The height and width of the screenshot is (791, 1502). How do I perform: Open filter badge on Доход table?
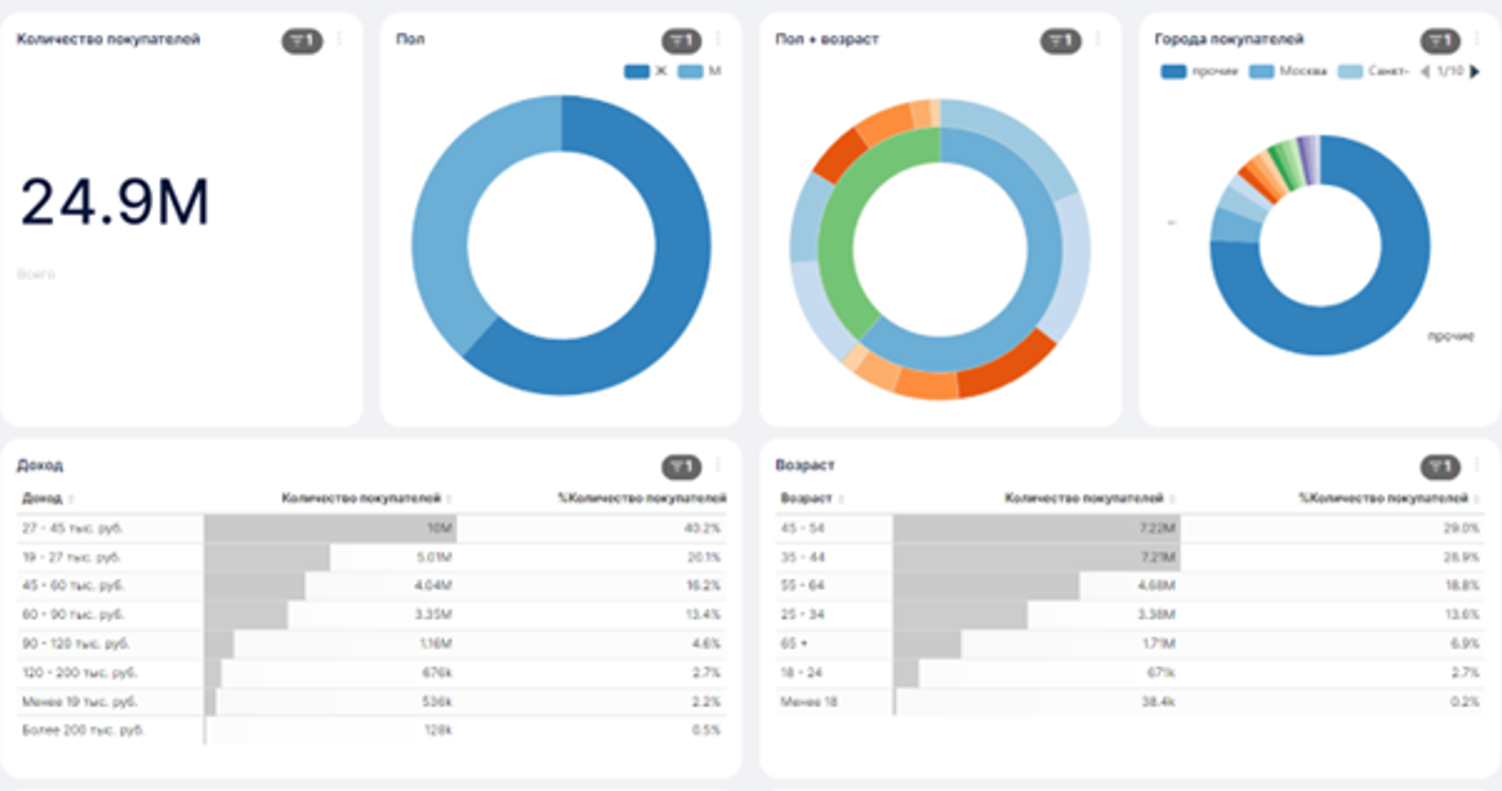click(x=681, y=467)
